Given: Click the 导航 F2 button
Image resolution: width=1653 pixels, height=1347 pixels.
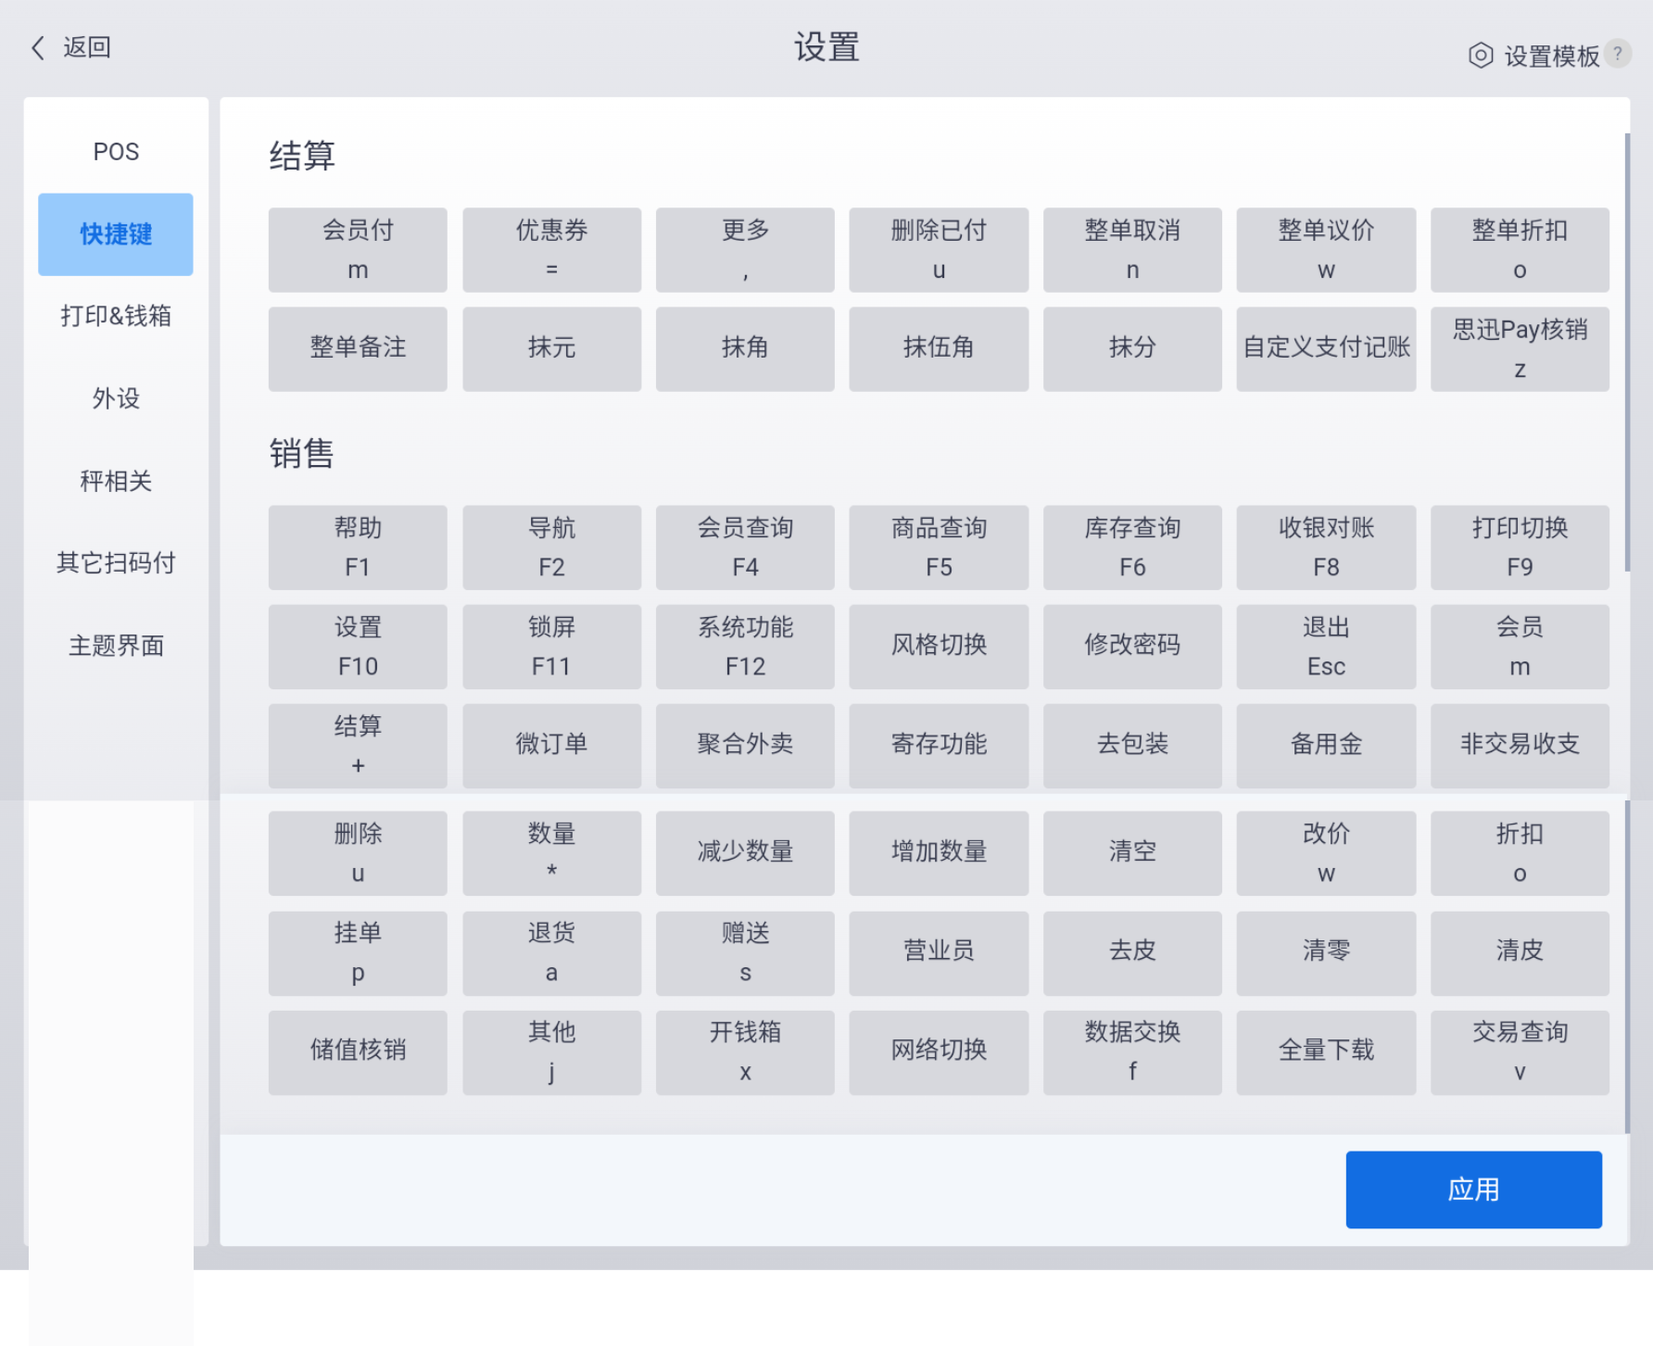Looking at the screenshot, I should coord(551,548).
